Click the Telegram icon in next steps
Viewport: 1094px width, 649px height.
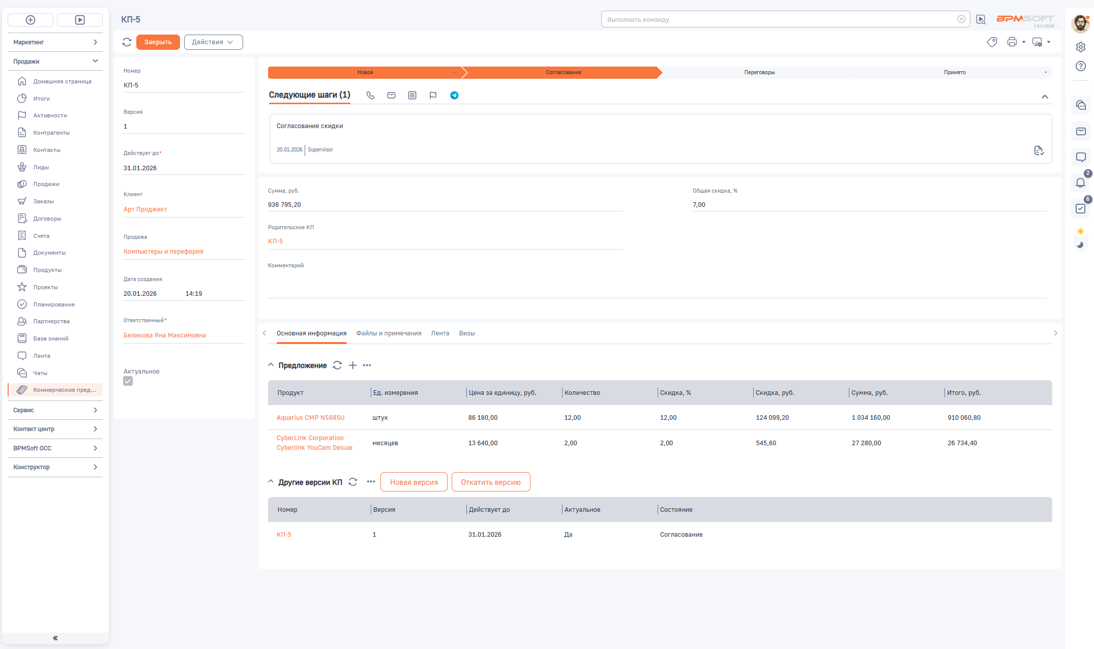pyautogui.click(x=454, y=96)
